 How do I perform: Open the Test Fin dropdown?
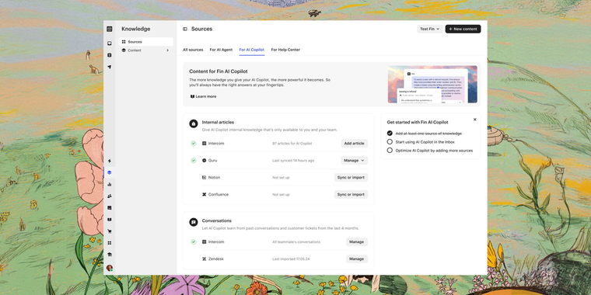(430, 29)
